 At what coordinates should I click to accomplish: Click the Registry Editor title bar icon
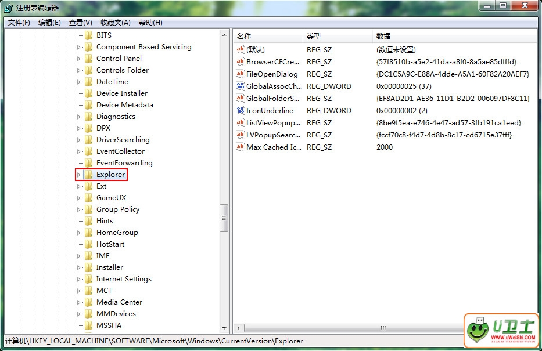9,8
